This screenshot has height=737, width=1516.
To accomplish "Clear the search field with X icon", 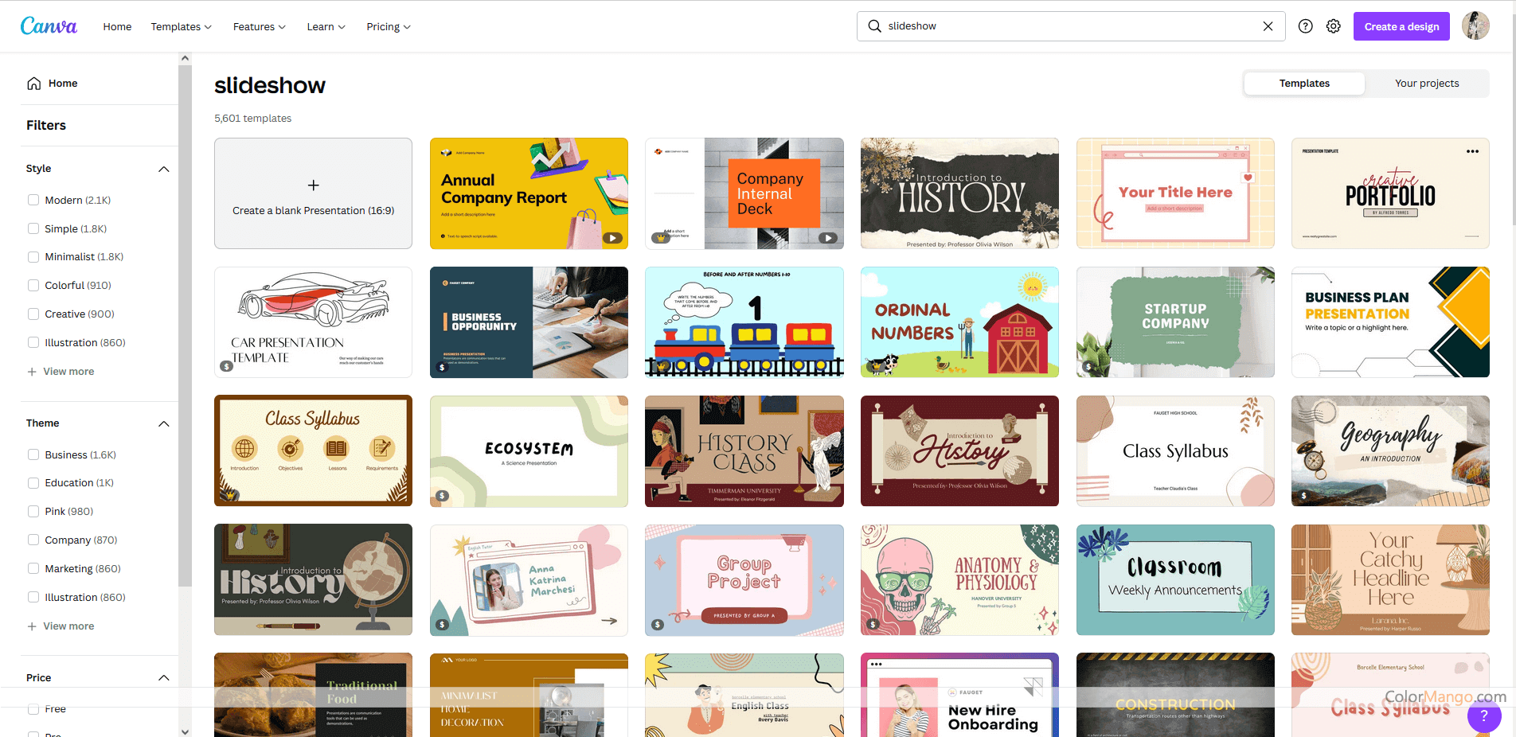I will click(x=1268, y=26).
